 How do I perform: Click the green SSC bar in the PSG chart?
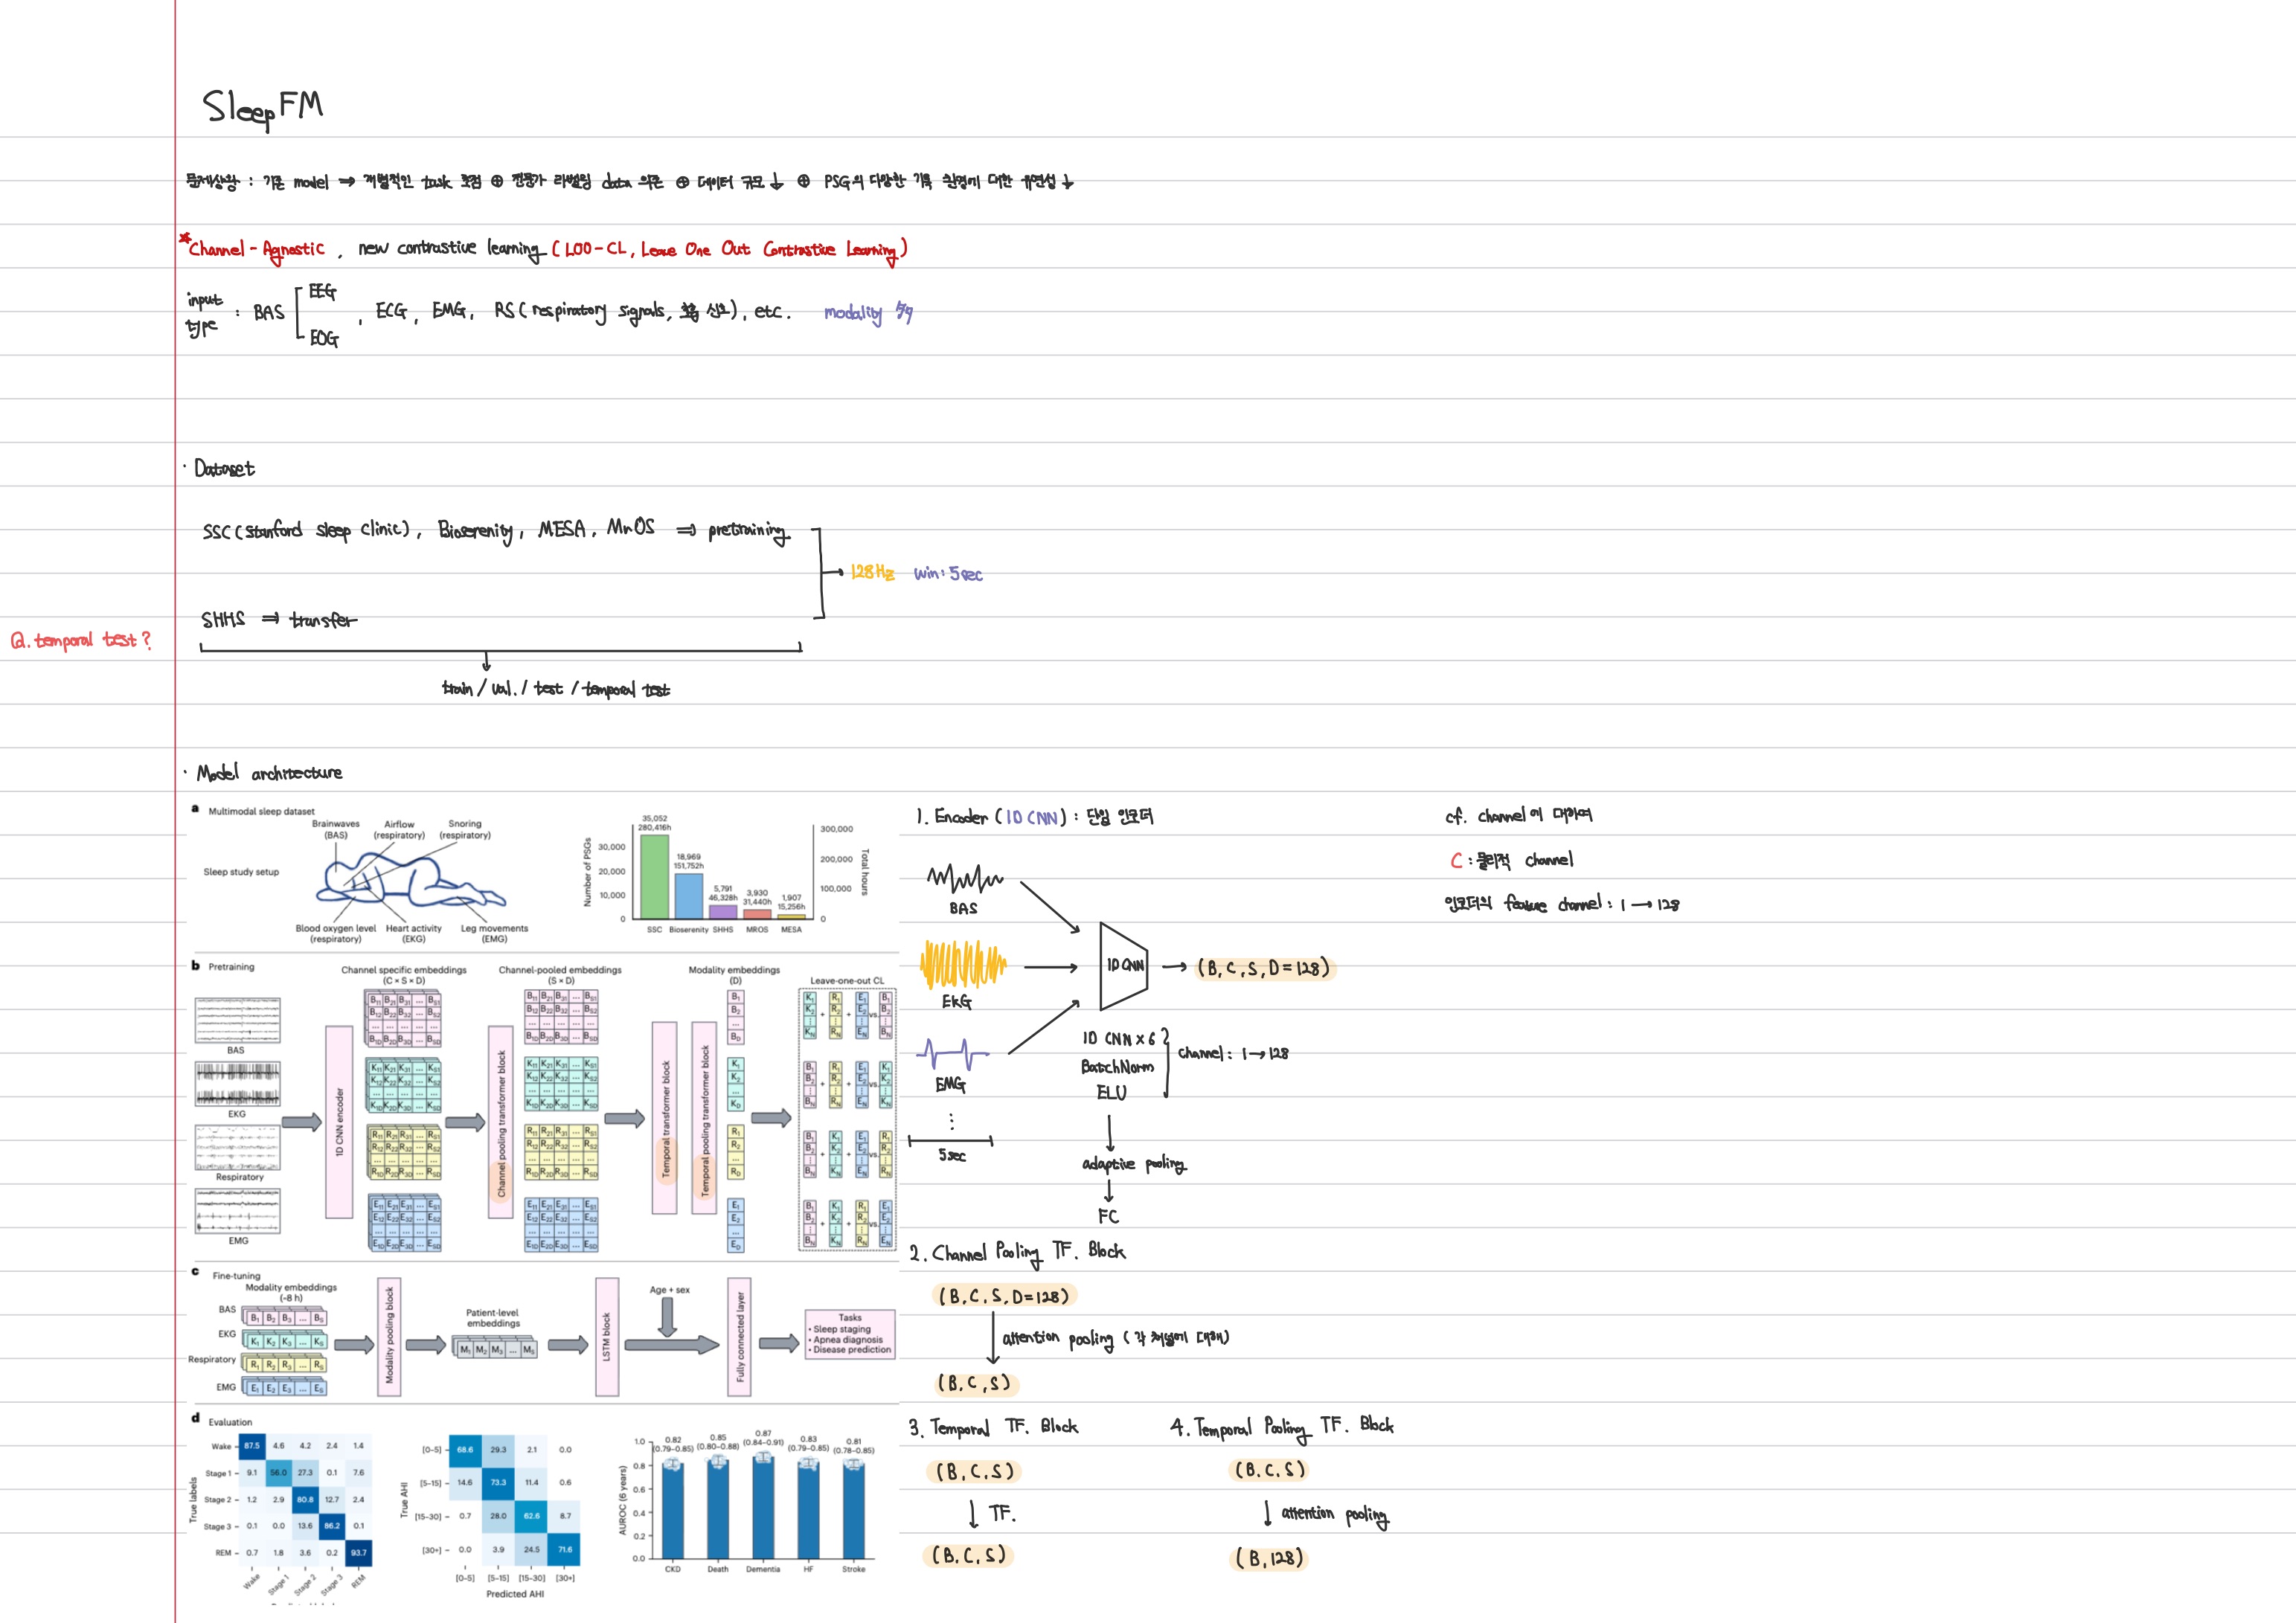coord(654,876)
